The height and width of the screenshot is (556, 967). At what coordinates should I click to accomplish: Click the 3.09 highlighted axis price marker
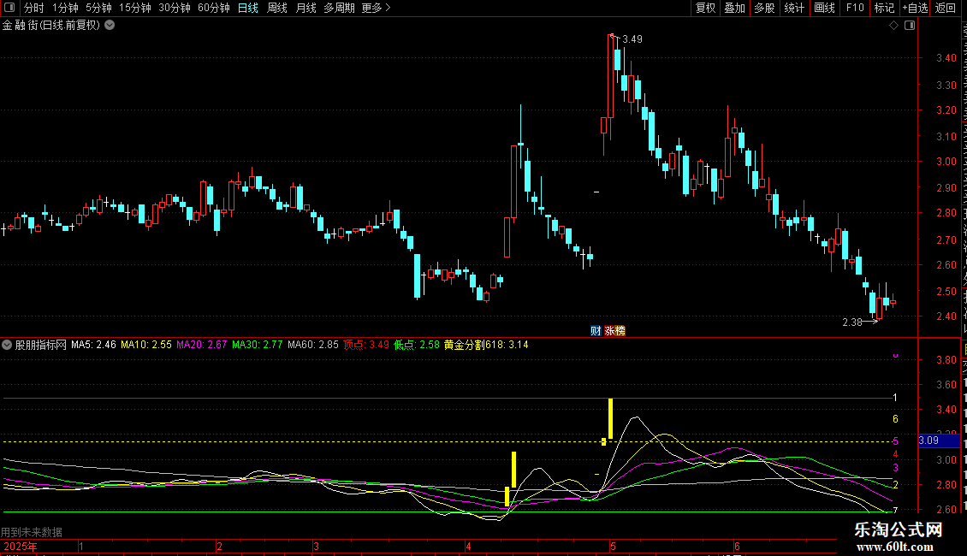(x=940, y=441)
